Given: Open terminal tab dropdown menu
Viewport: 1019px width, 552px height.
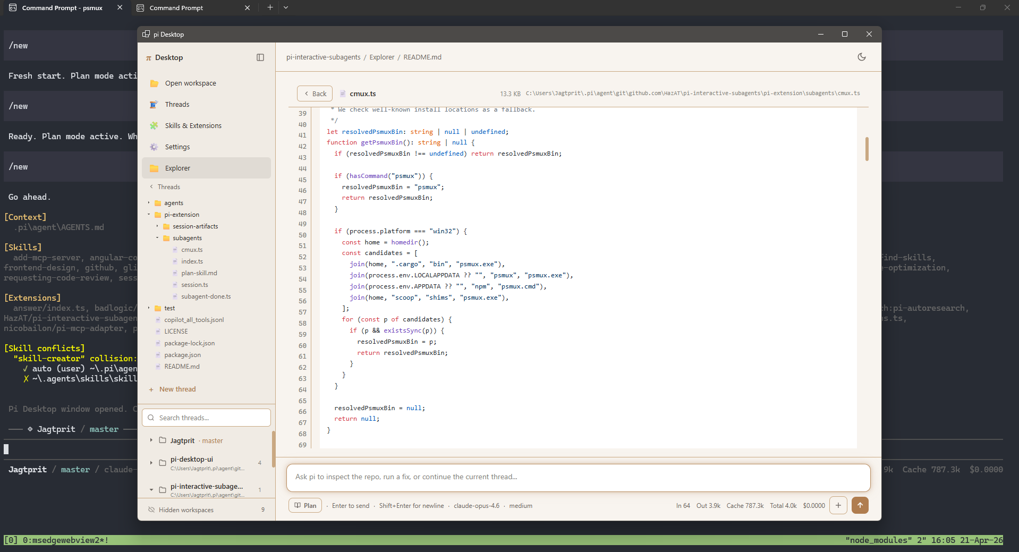Looking at the screenshot, I should click(x=286, y=7).
